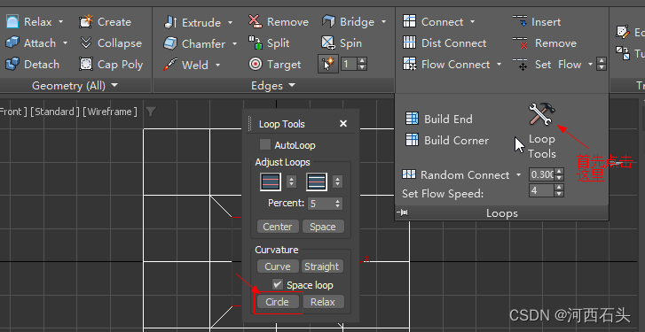Click the Remove icon in Edges panel
Image resolution: width=645 pixels, height=332 pixels.
[256, 21]
